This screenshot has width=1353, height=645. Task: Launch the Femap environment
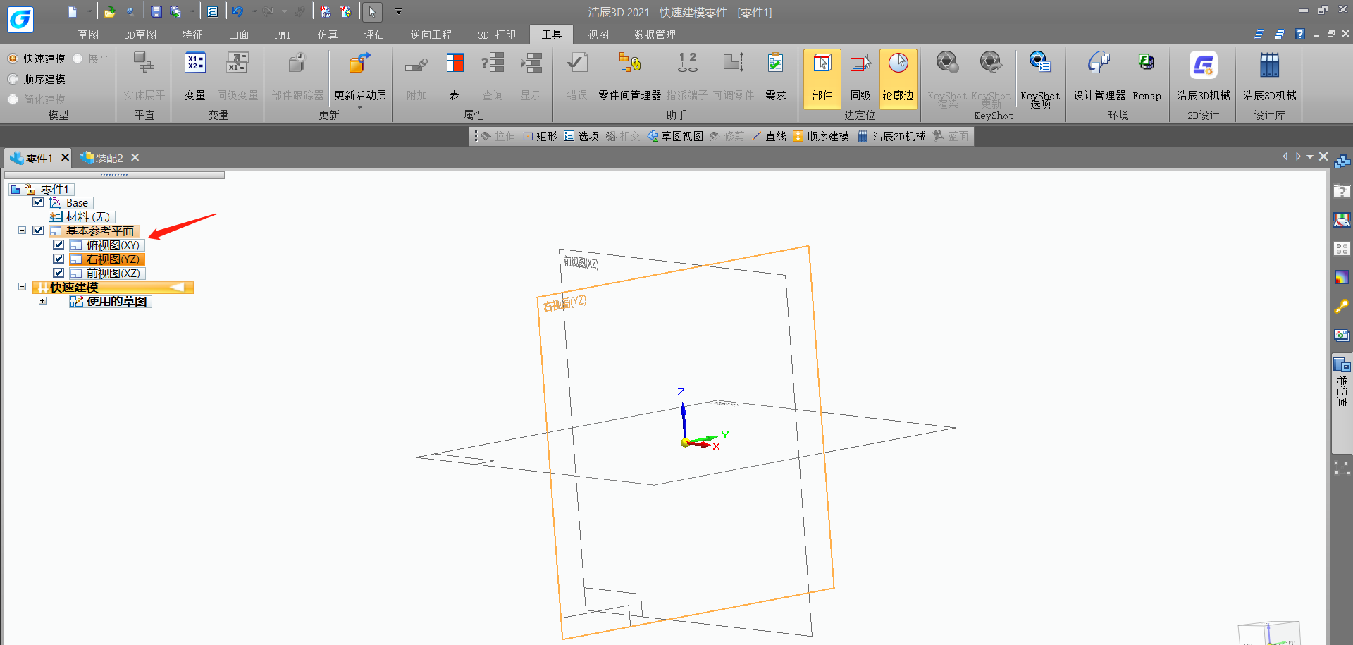tap(1147, 76)
